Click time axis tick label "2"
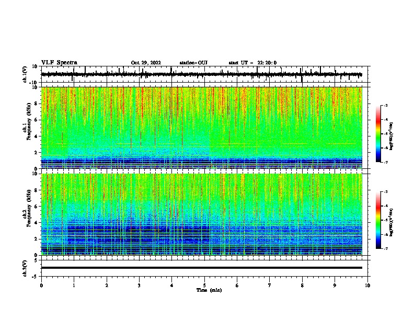The height and width of the screenshot is (320, 414). click(x=107, y=285)
